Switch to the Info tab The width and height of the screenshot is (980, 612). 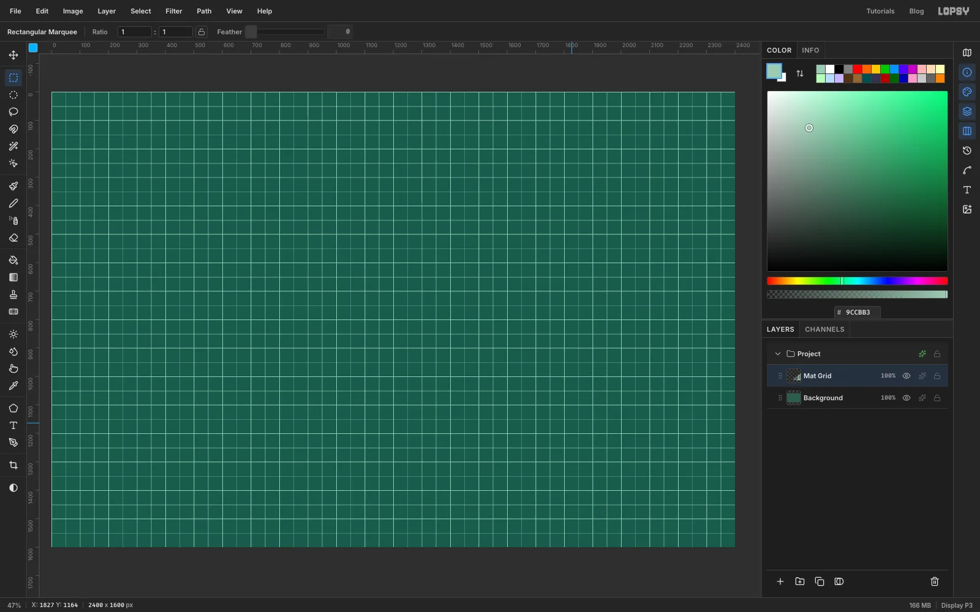pos(810,50)
